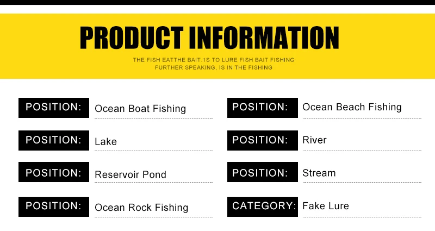Click the yellow banner subtitle text
Image resolution: width=435 pixels, height=231 pixels.
click(x=214, y=64)
